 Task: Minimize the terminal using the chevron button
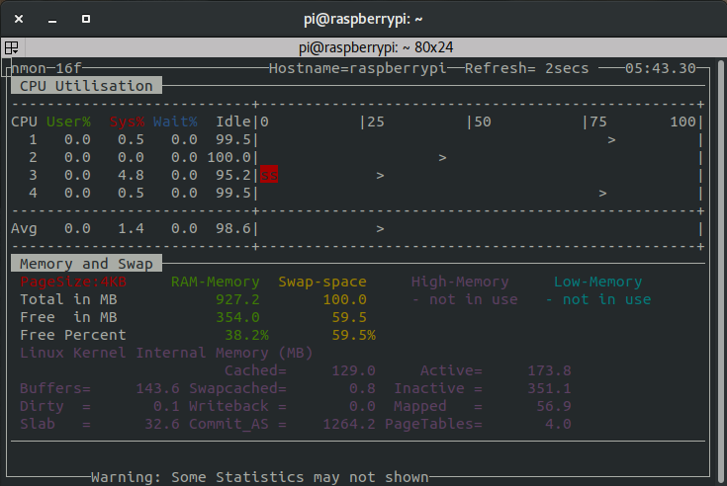[x=53, y=18]
